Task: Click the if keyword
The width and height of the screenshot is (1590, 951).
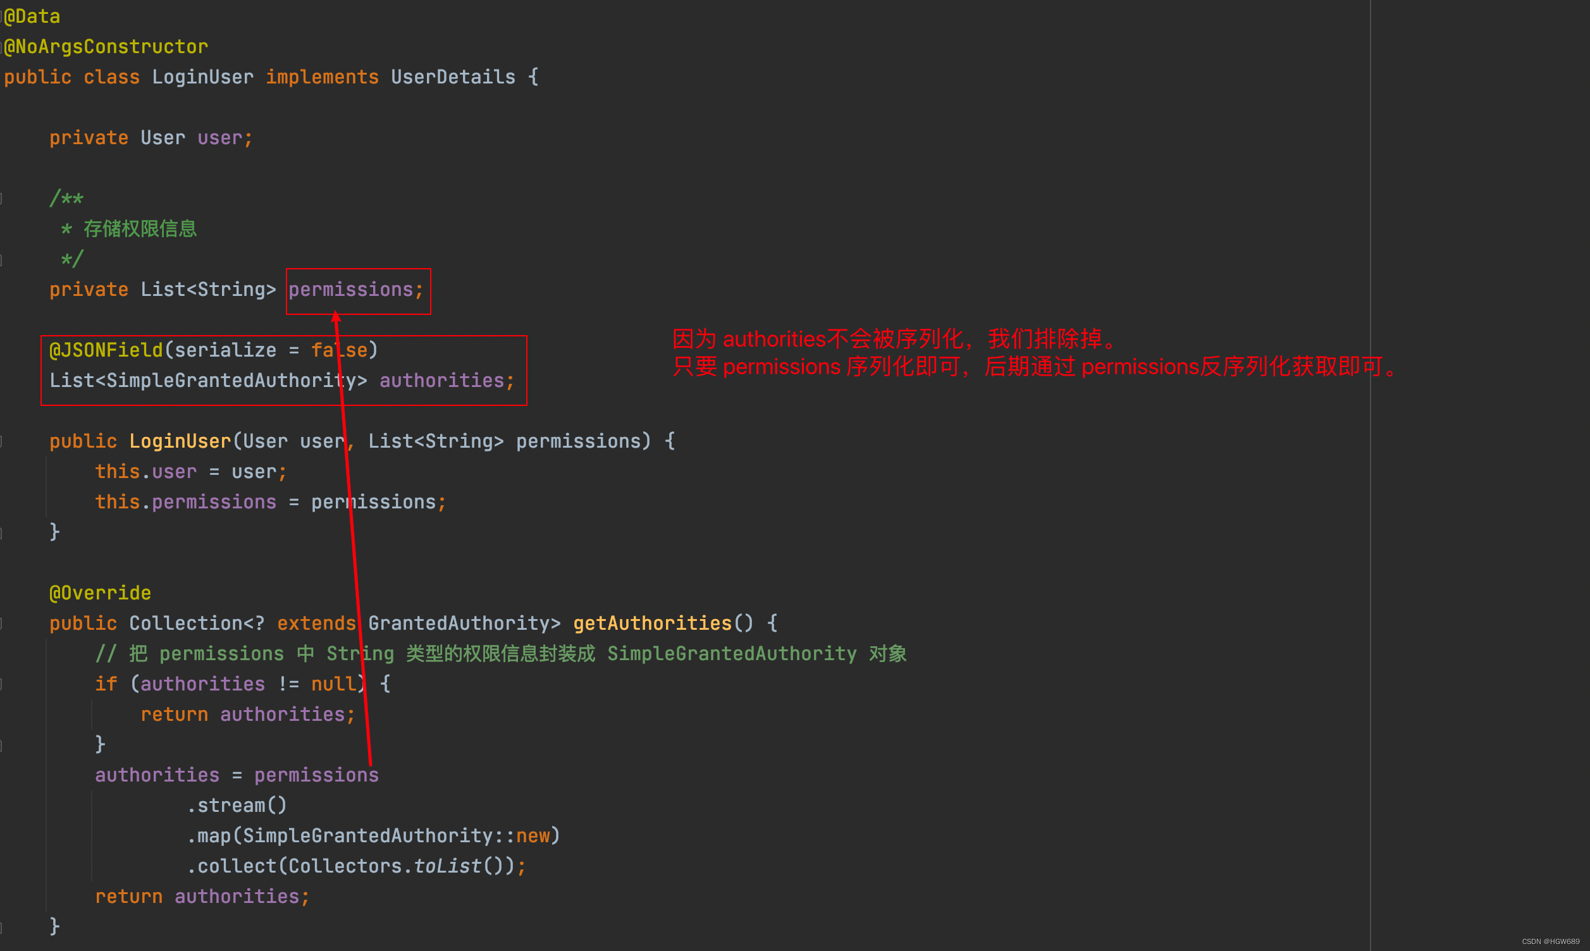Action: 106,684
